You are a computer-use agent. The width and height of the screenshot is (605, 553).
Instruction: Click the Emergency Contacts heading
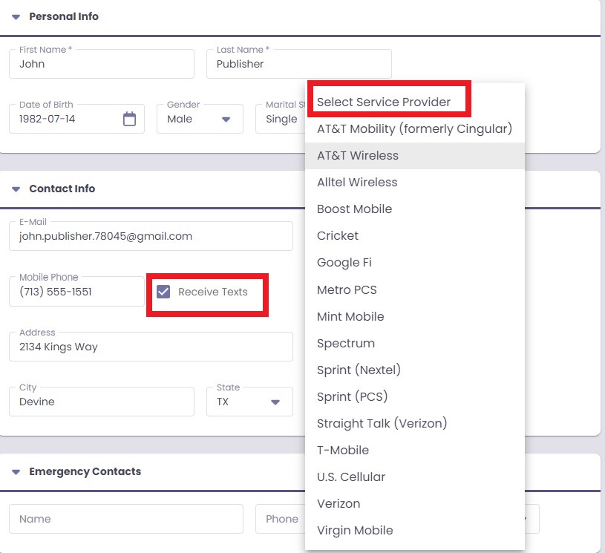[85, 471]
